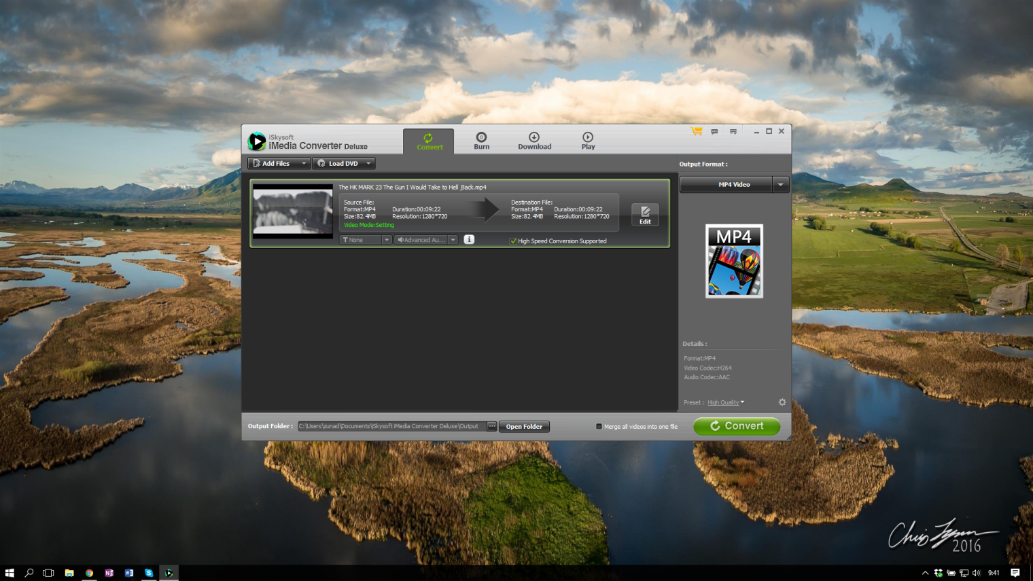Click the HK MARK 23 video thumbnail
Screen dimensions: 1033x581
(293, 211)
